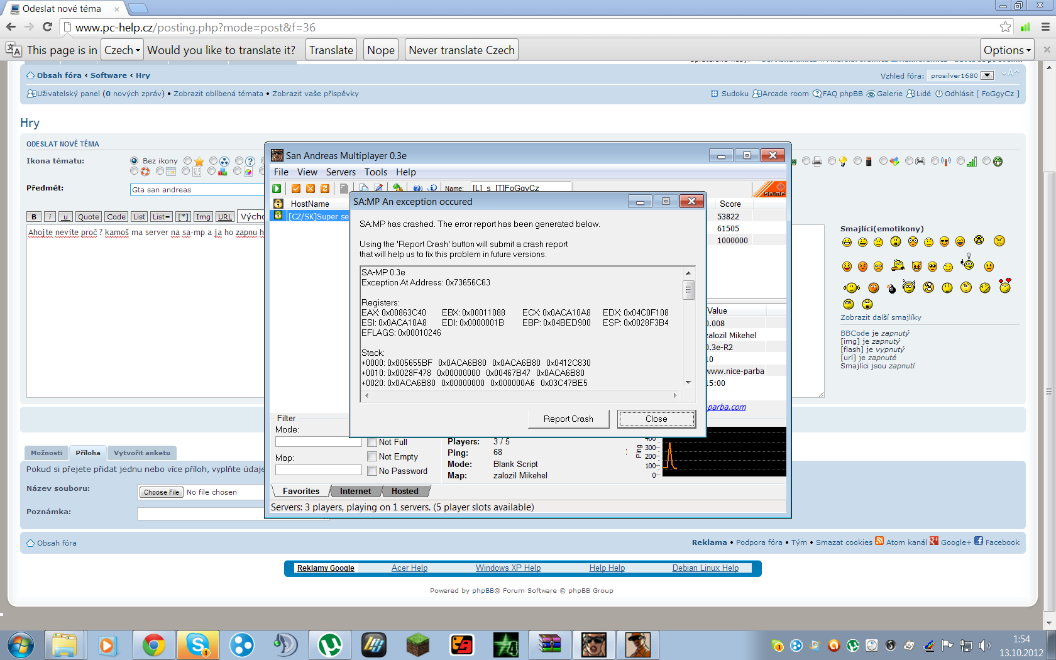
Task: Click the Bold (B) BBCode button
Action: point(34,217)
